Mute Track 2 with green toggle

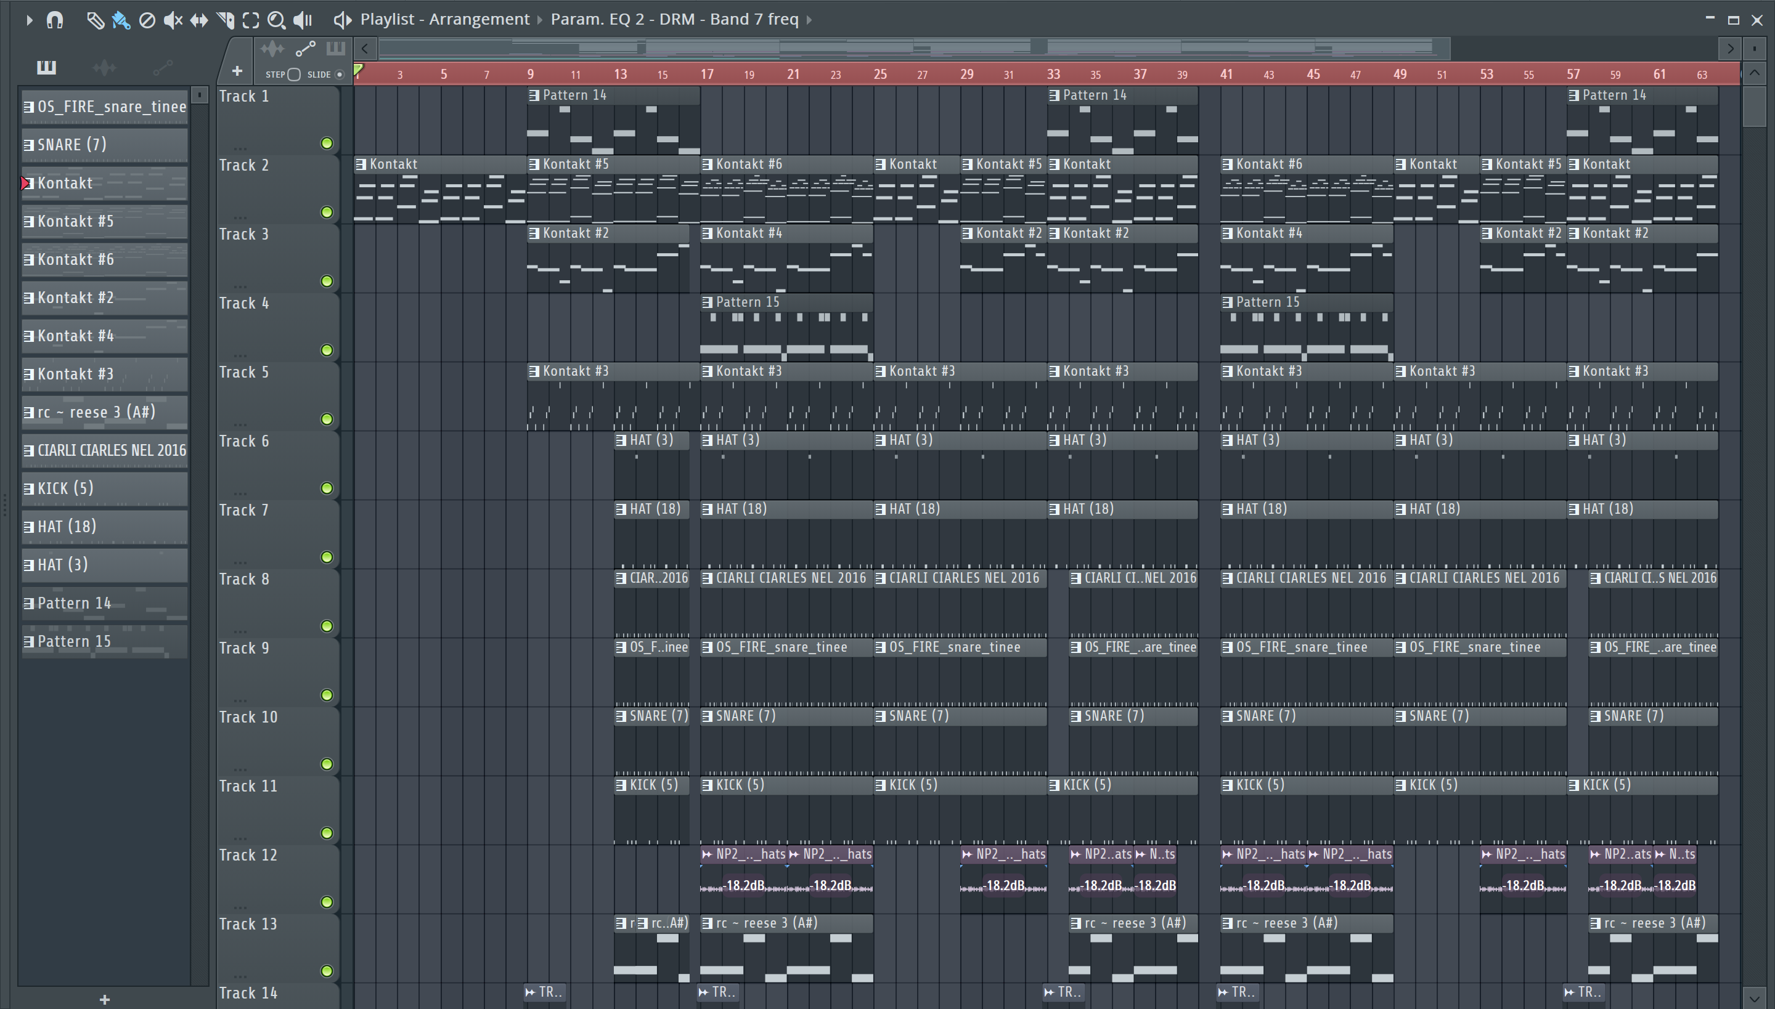(327, 212)
